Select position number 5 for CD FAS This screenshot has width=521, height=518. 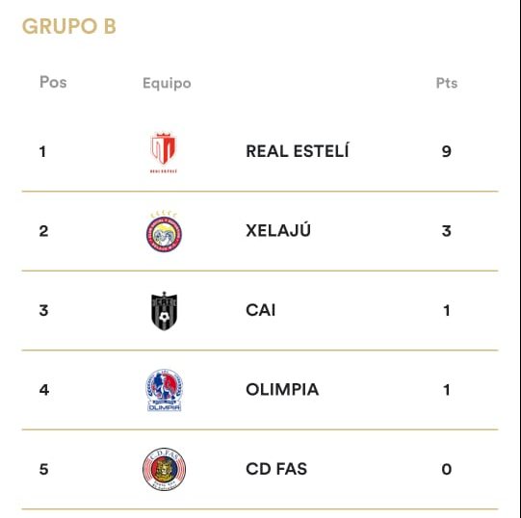pos(43,469)
